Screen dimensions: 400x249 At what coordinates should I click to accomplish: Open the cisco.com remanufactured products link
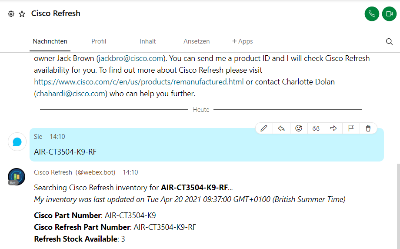[139, 82]
